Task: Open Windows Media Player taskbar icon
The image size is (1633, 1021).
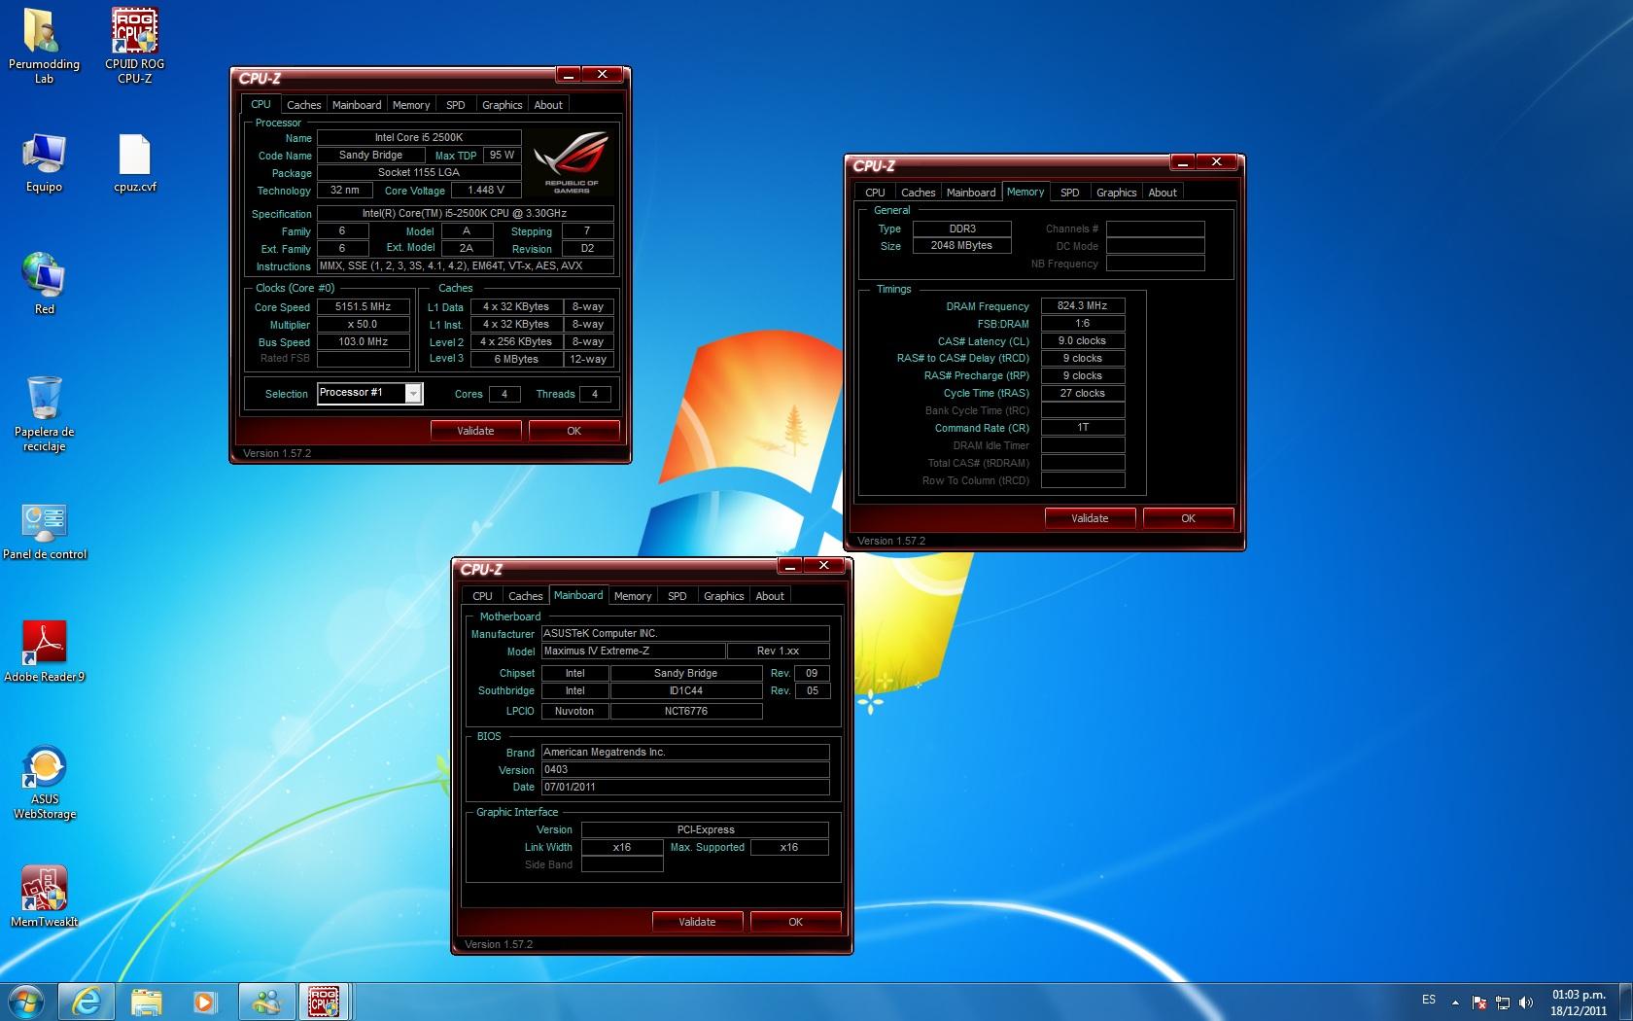Action: click(204, 1002)
